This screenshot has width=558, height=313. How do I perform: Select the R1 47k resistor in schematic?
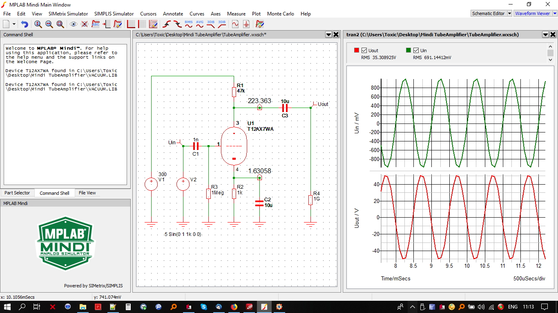234,91
